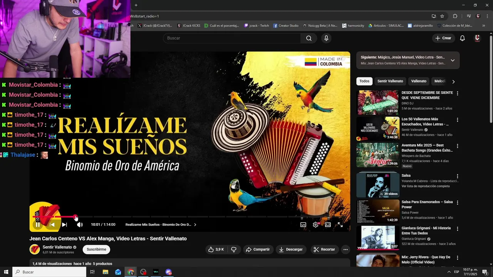The image size is (493, 277).
Task: Switch to theater mode in the player
Action: coord(328,225)
